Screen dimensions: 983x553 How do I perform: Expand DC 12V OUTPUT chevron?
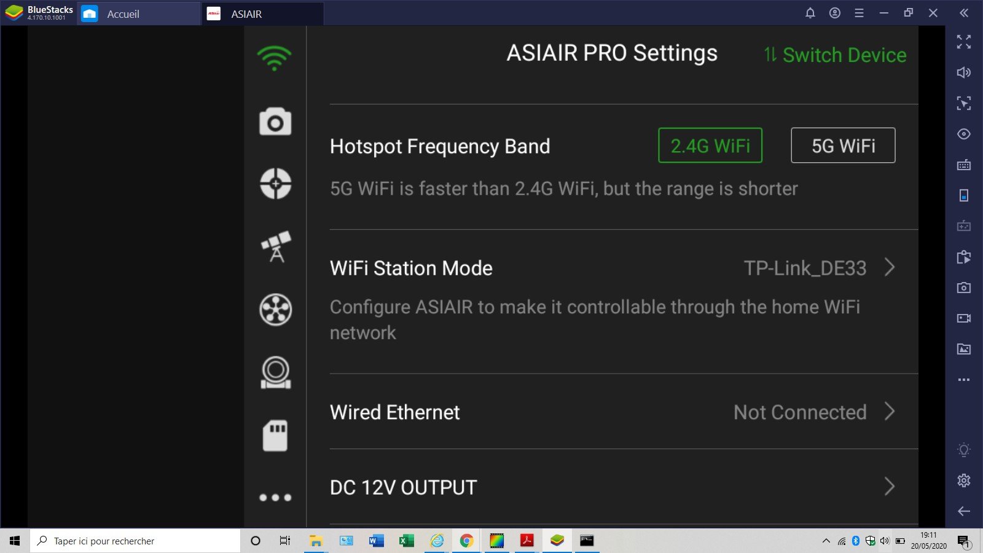click(889, 487)
